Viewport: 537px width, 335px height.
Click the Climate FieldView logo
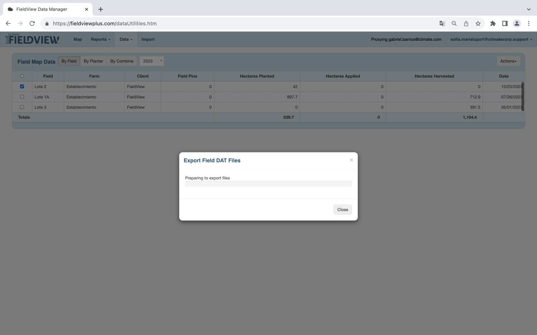[32, 39]
